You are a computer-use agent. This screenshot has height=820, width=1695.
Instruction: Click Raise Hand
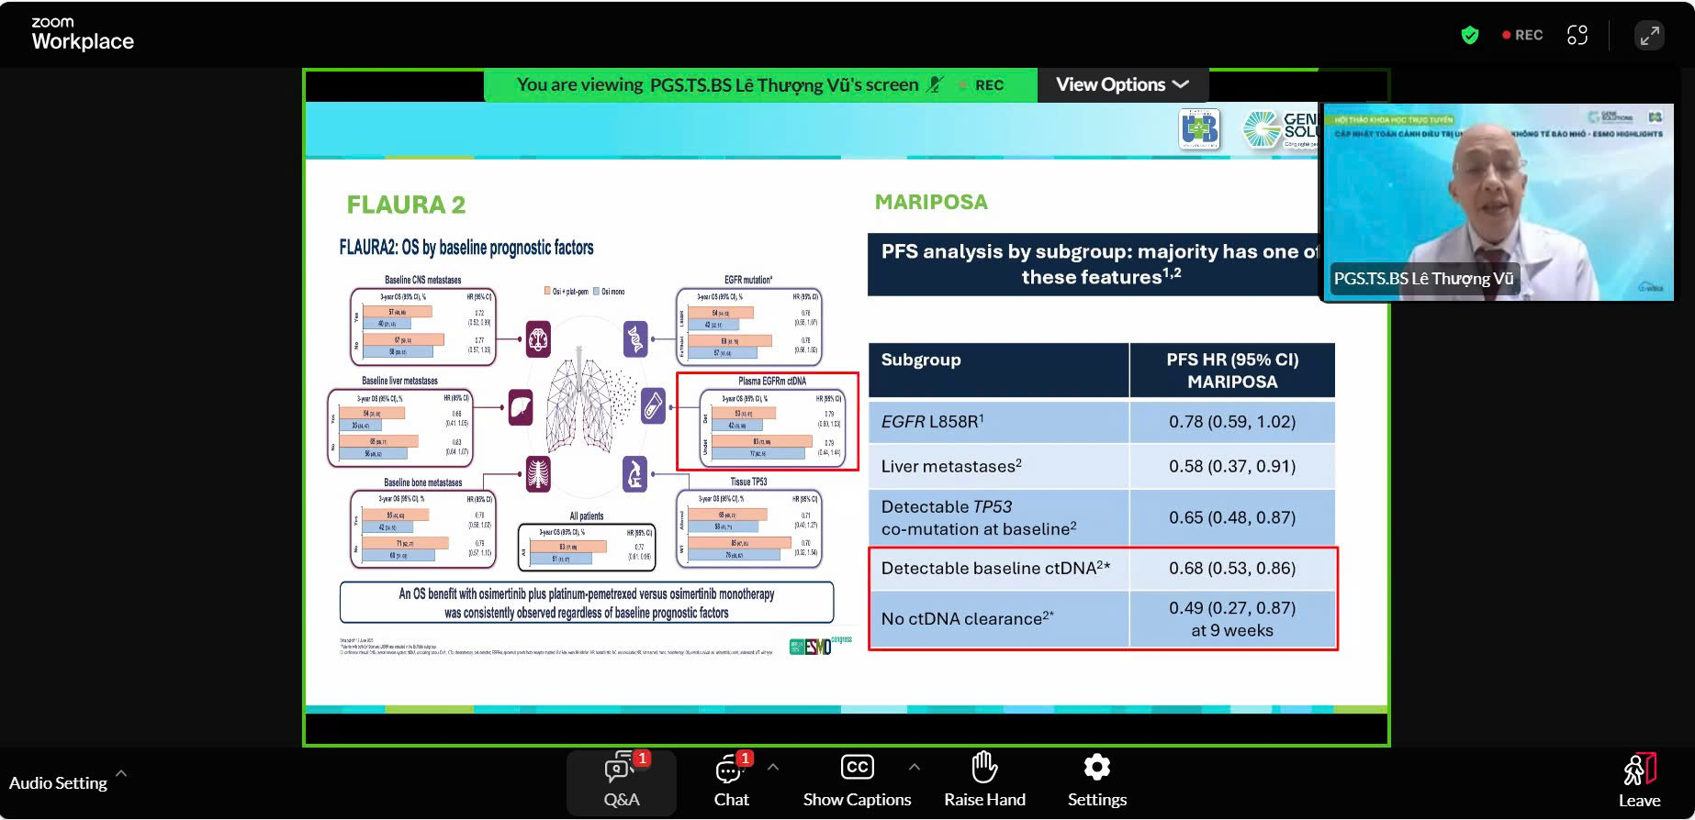[984, 781]
